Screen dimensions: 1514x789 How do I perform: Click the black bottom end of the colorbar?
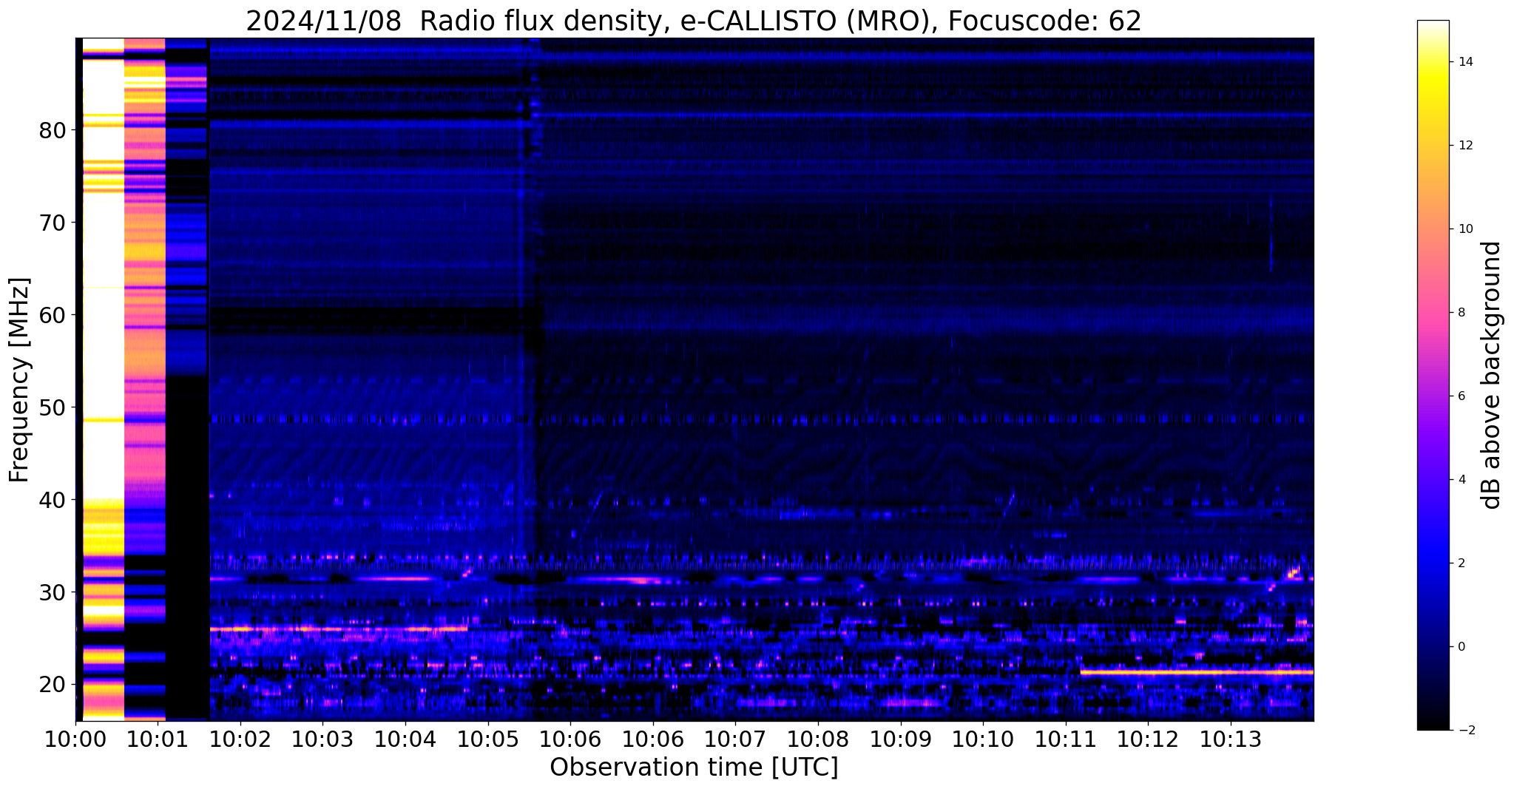[x=1433, y=724]
